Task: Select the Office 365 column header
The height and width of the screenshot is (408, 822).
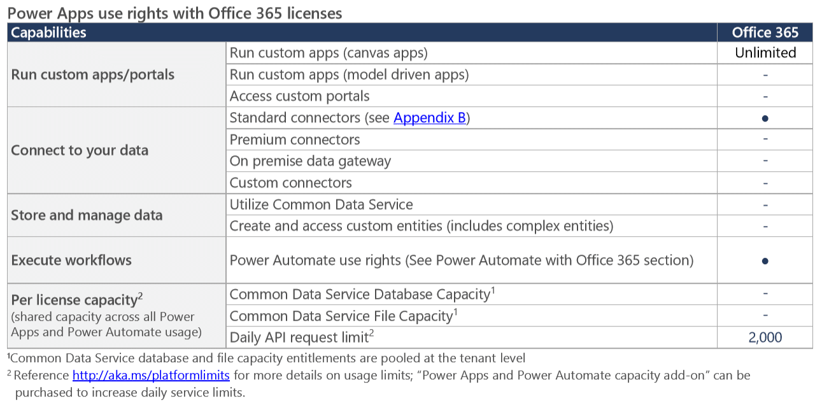Action: click(765, 32)
